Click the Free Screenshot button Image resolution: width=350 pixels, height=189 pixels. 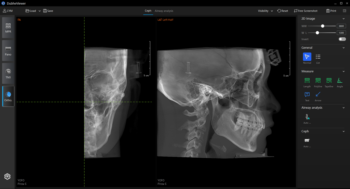click(306, 11)
